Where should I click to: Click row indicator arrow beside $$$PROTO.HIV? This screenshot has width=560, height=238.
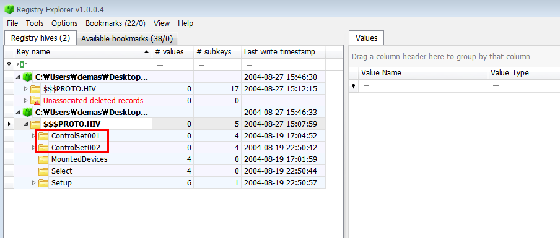coord(9,124)
